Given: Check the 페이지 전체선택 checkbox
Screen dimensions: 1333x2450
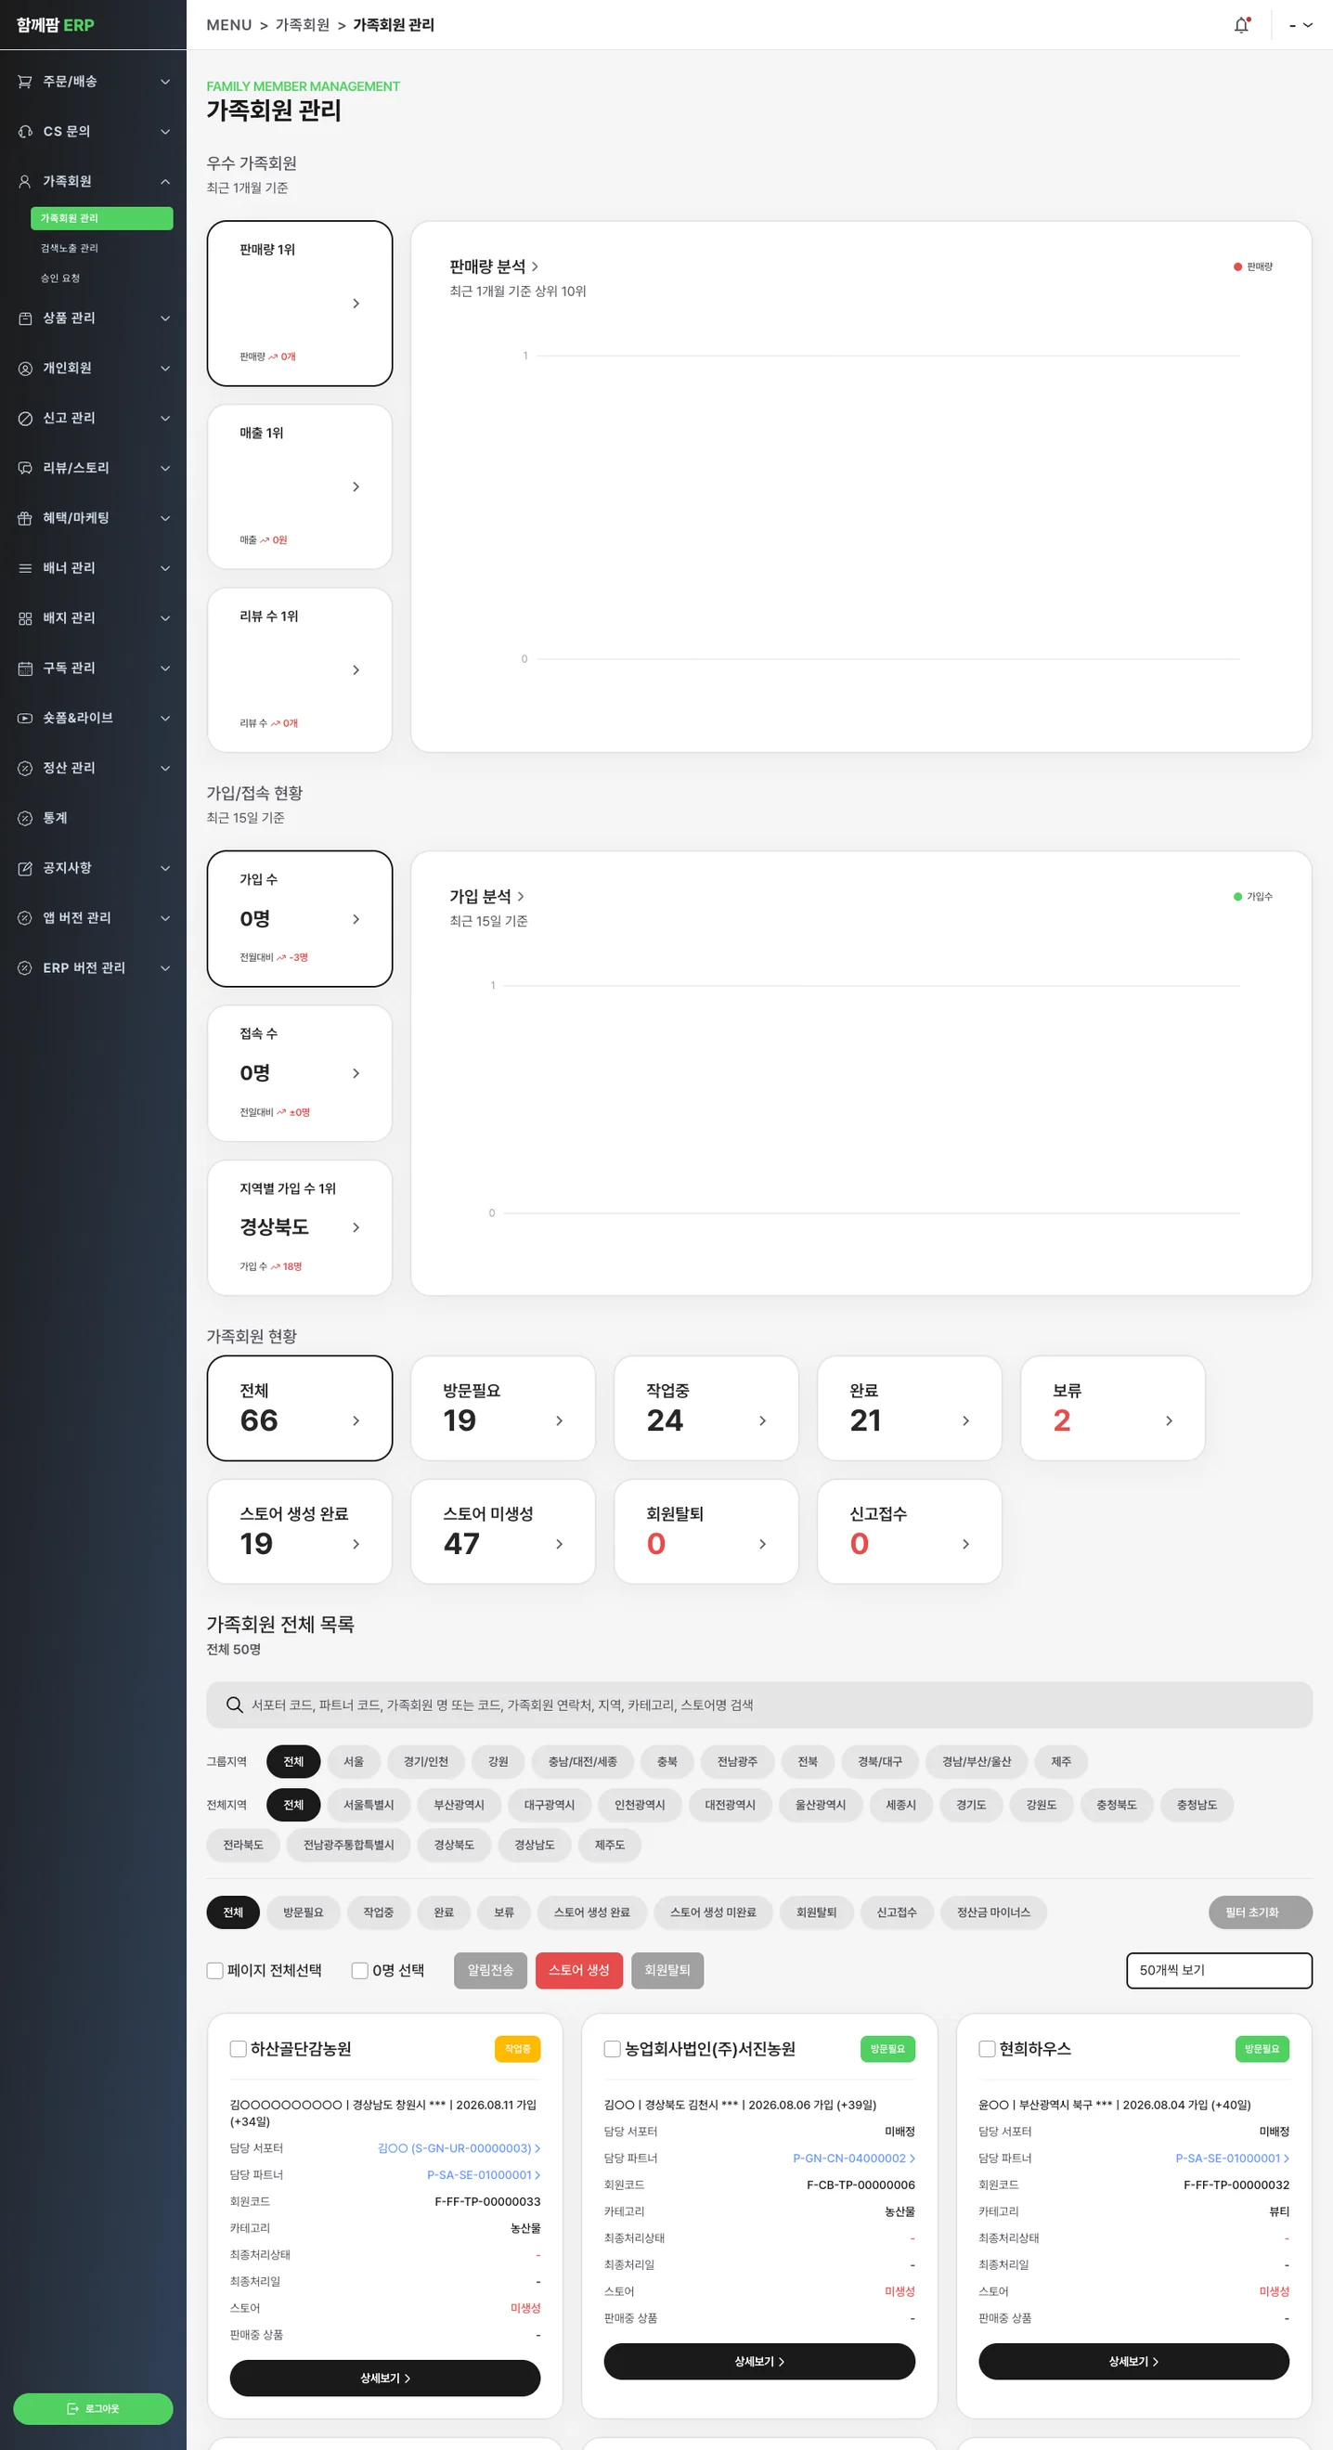Looking at the screenshot, I should (x=214, y=1971).
